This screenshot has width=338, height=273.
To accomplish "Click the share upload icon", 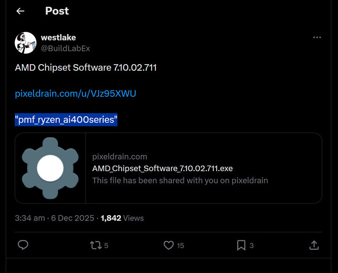I will (x=314, y=245).
